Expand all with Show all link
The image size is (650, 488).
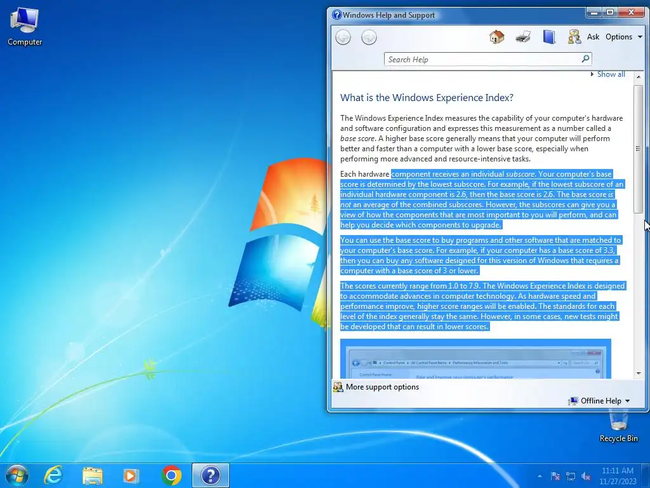click(x=611, y=74)
